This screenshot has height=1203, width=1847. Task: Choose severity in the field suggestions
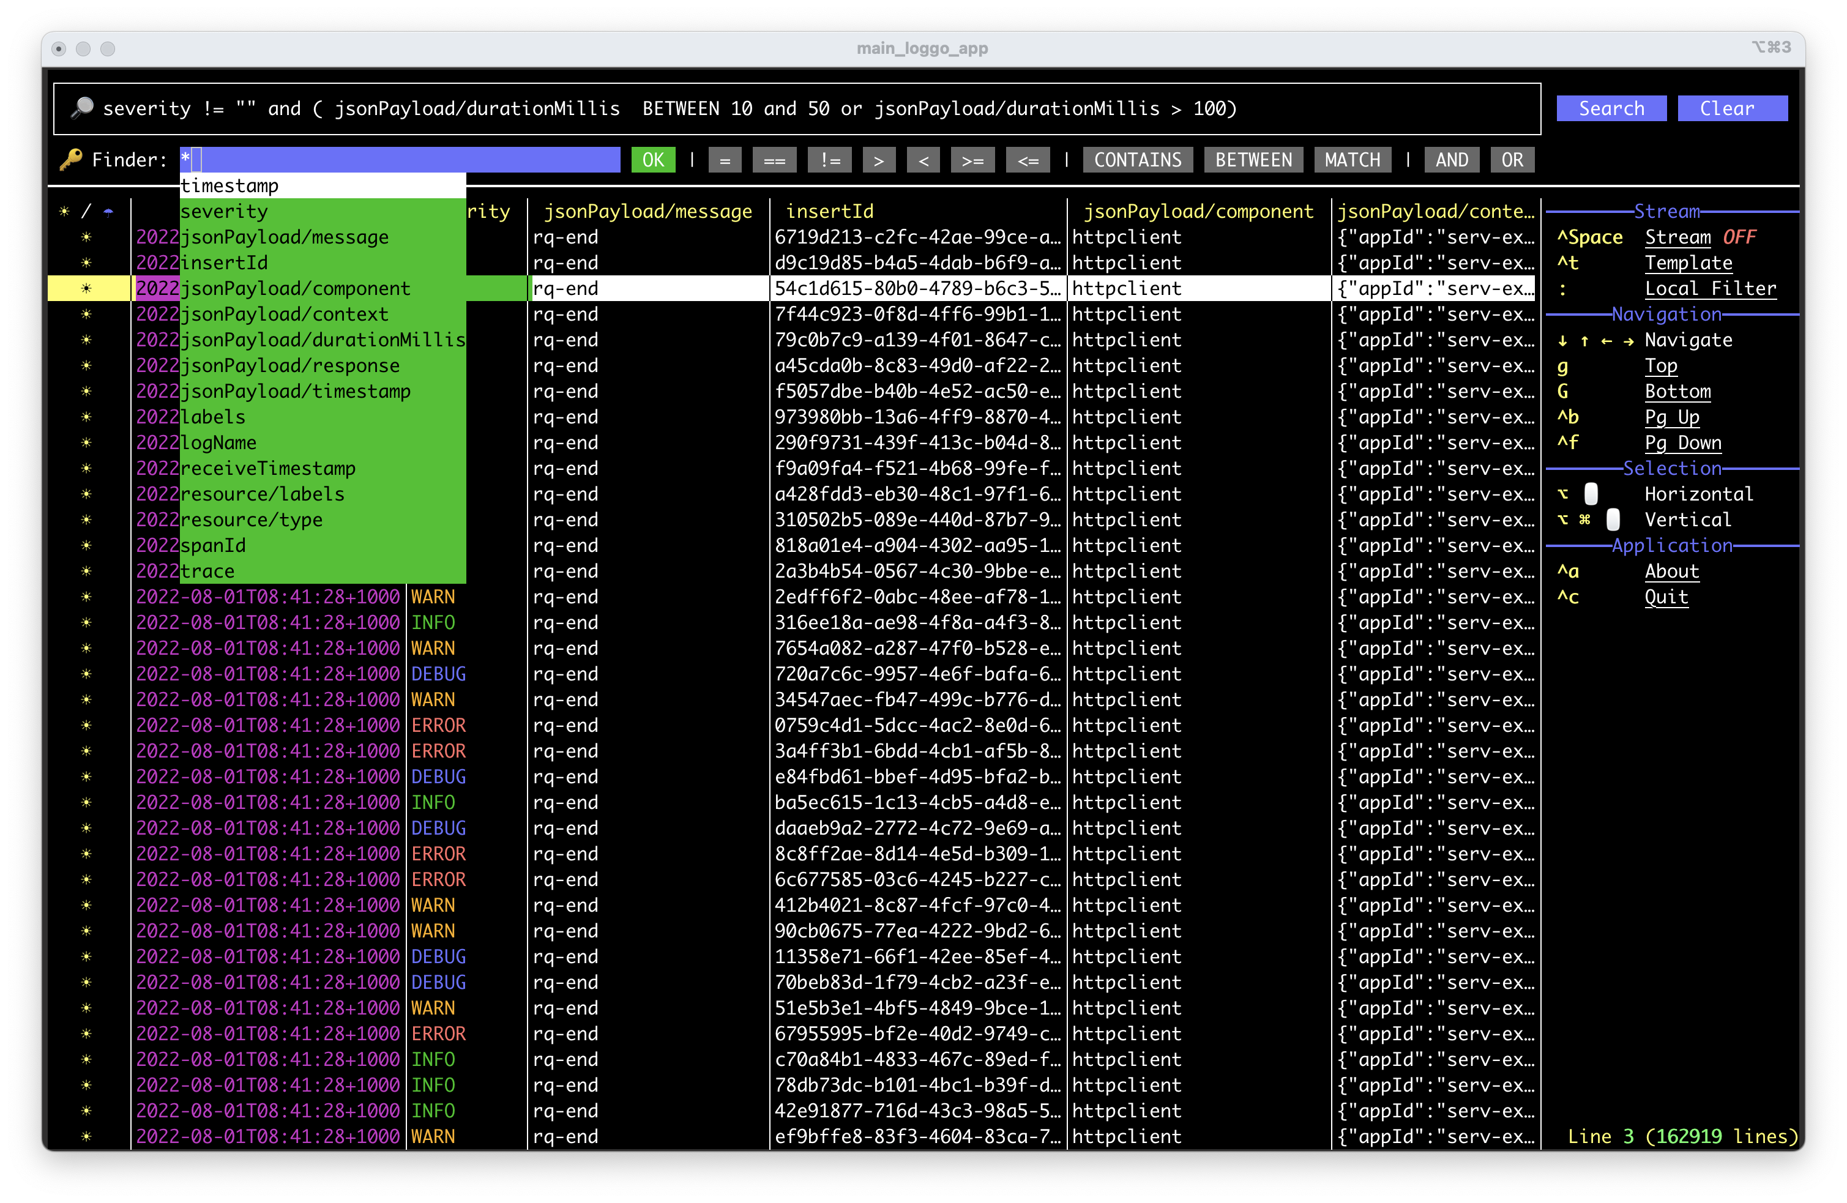[224, 211]
